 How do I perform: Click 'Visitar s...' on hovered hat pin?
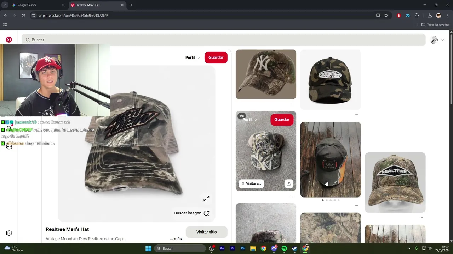[251, 183]
